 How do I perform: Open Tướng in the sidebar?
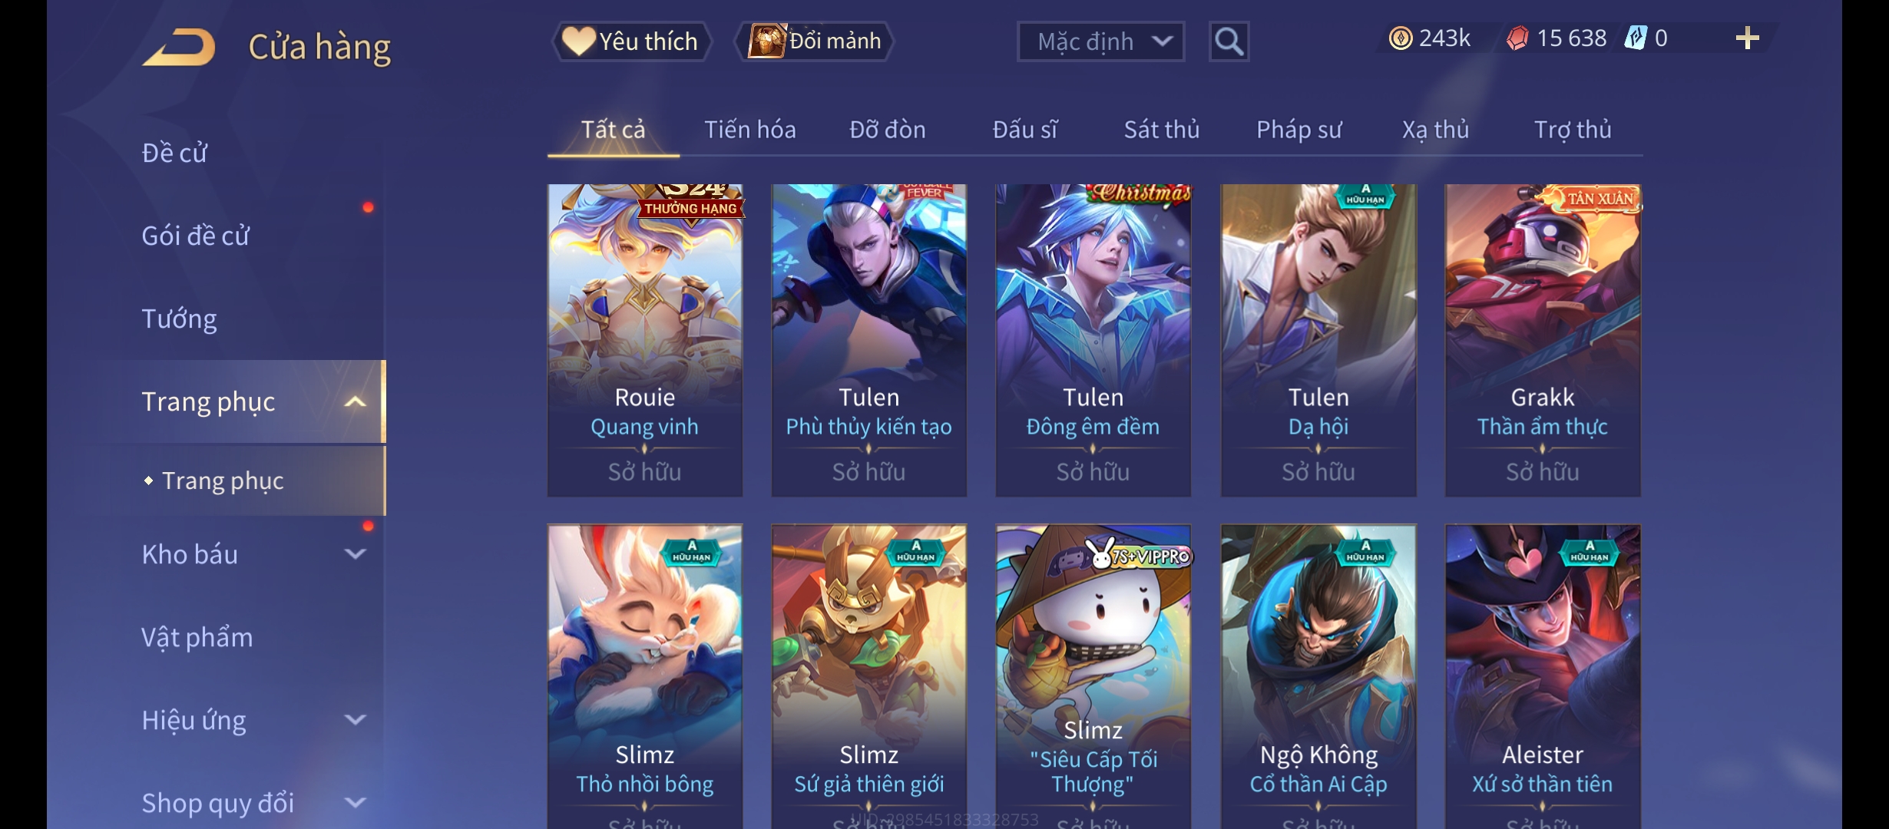179,319
